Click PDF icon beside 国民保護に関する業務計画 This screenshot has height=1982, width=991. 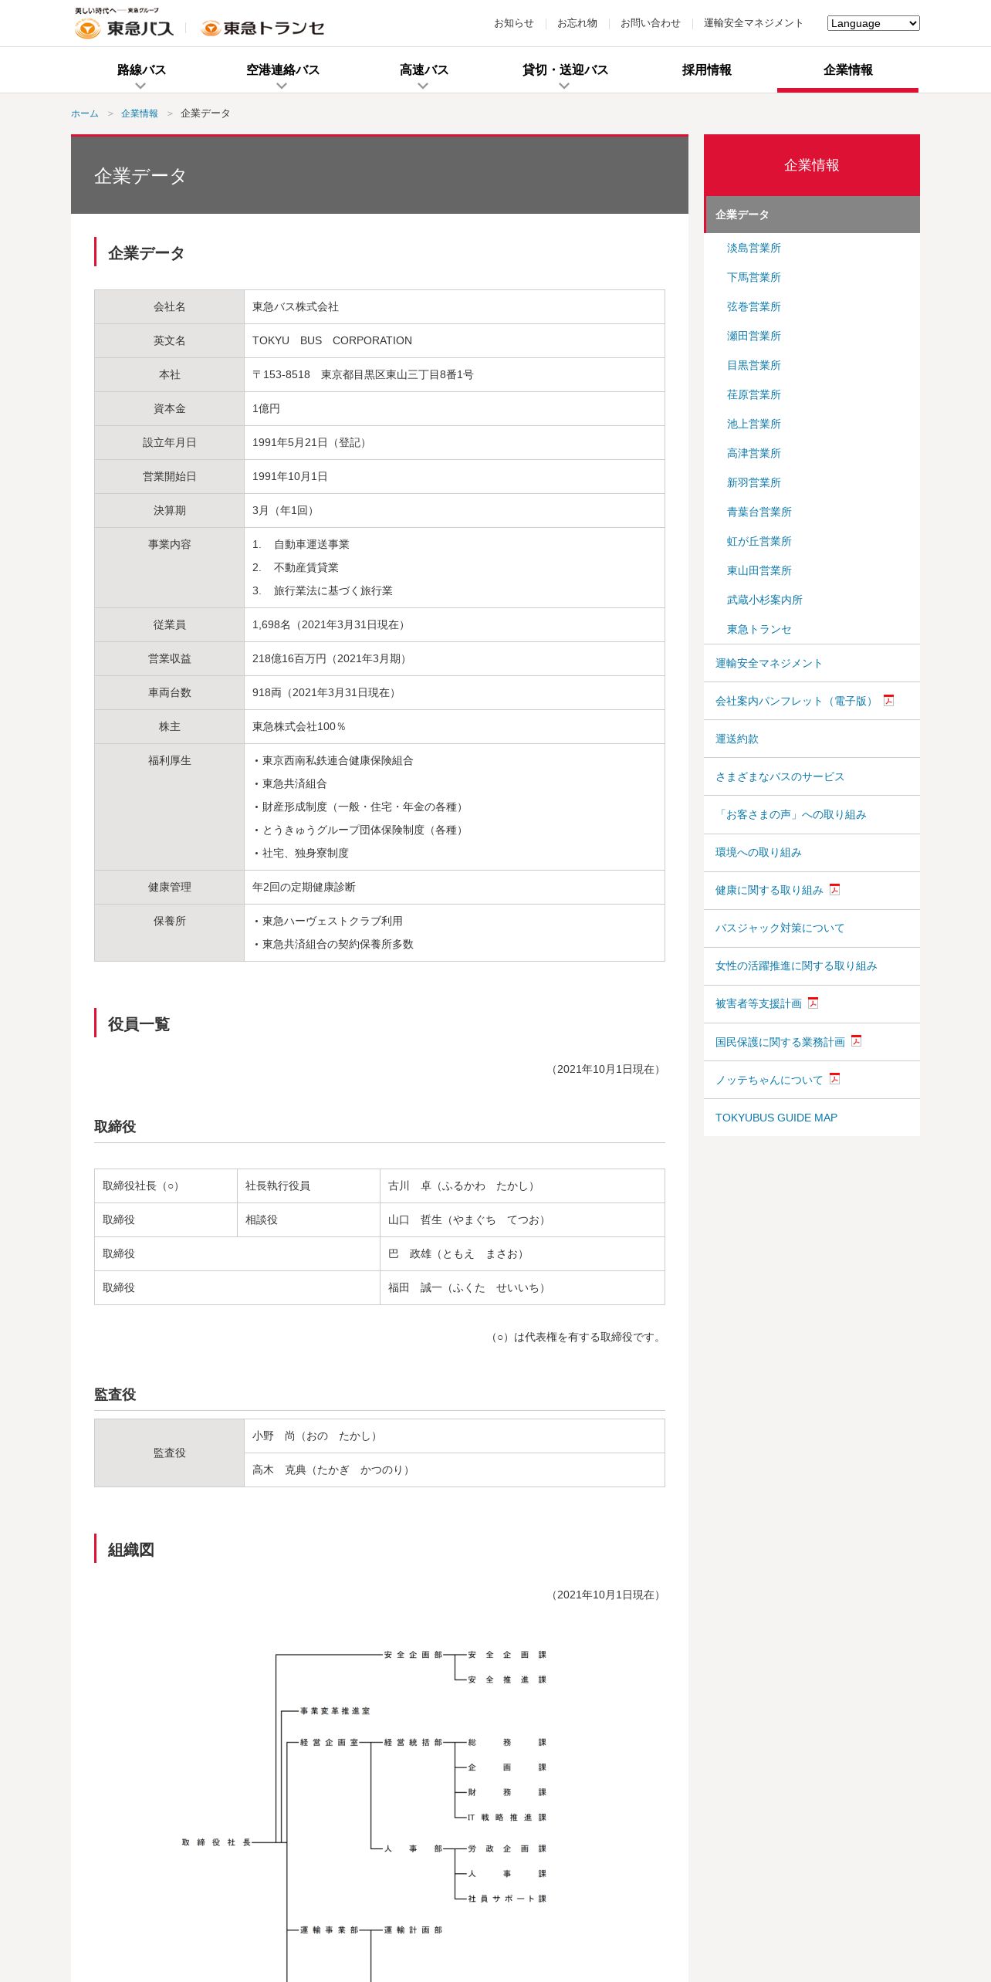(856, 1040)
